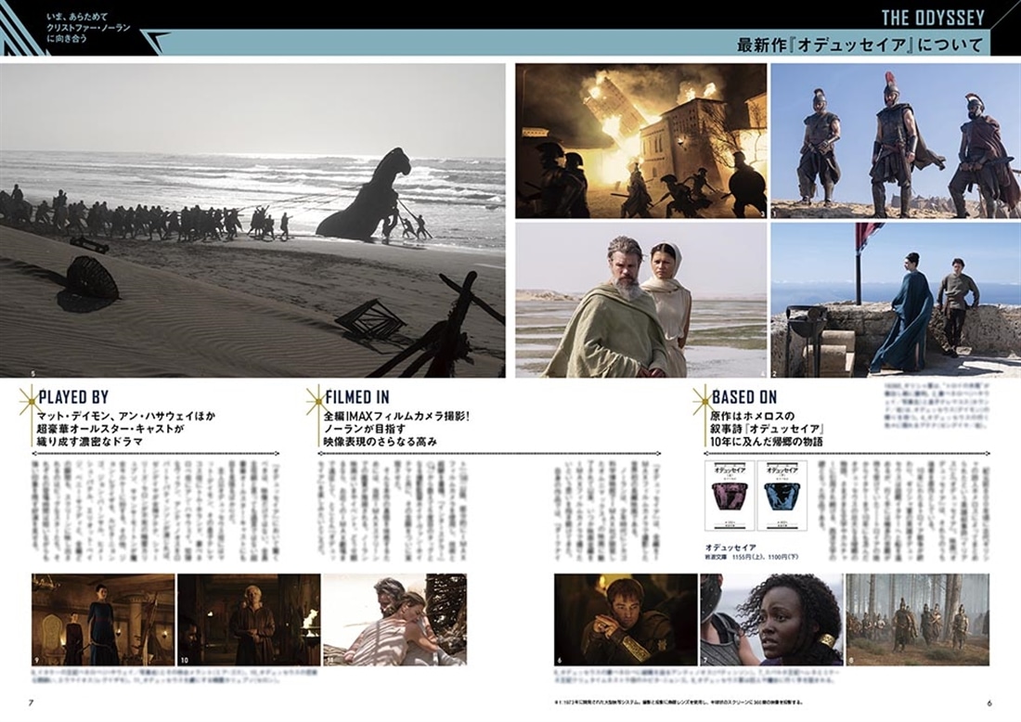The height and width of the screenshot is (722, 1021).
Task: Click the 'オデュッセイア' book caption title
Action: pos(730,548)
